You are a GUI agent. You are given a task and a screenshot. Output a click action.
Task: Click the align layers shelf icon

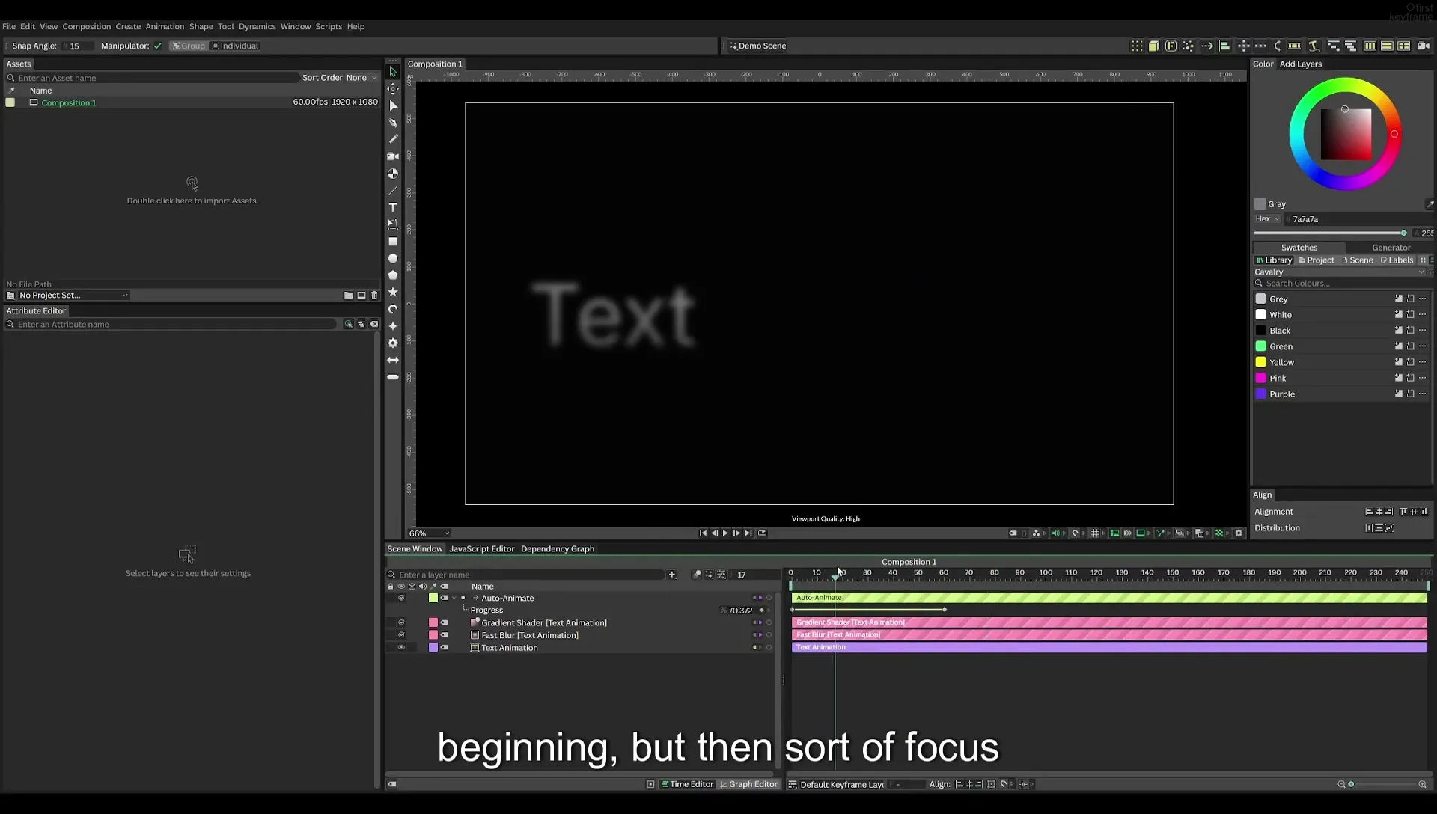coord(1225,46)
